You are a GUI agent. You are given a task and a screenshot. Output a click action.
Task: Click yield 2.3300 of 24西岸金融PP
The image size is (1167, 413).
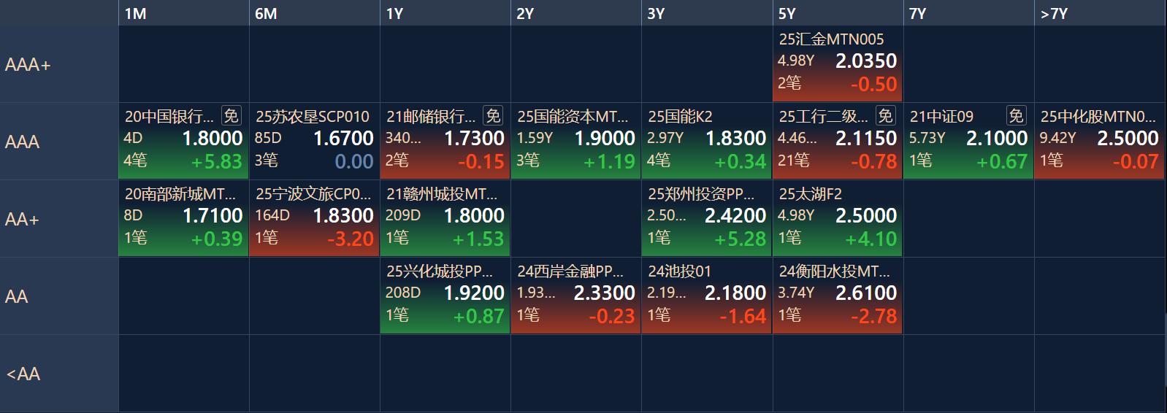coord(605,293)
